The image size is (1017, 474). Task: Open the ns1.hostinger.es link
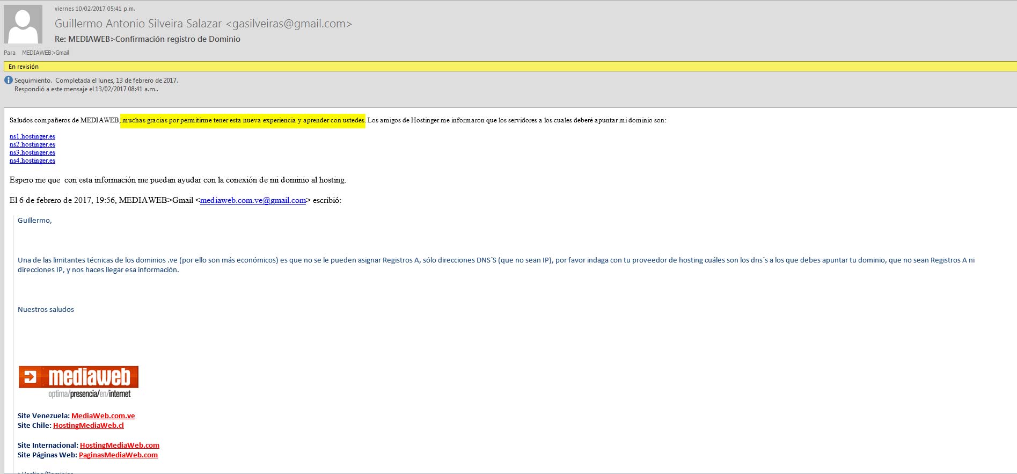click(x=32, y=136)
